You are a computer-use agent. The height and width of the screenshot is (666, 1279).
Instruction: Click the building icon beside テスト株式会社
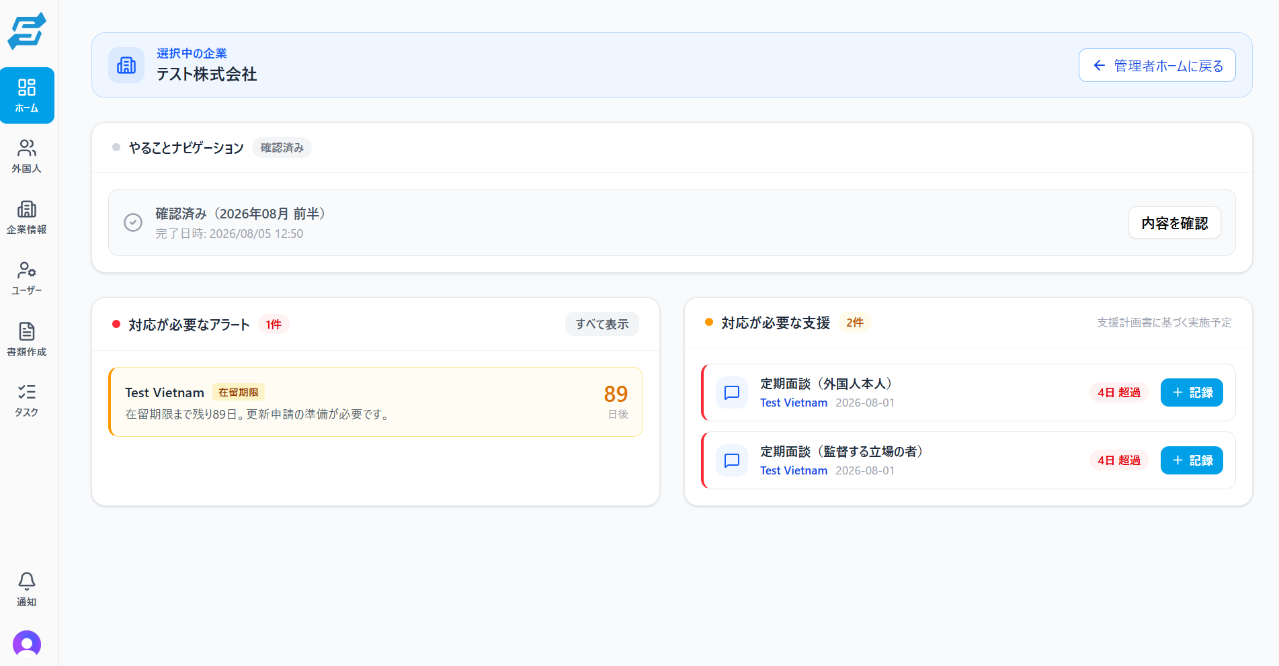[126, 65]
